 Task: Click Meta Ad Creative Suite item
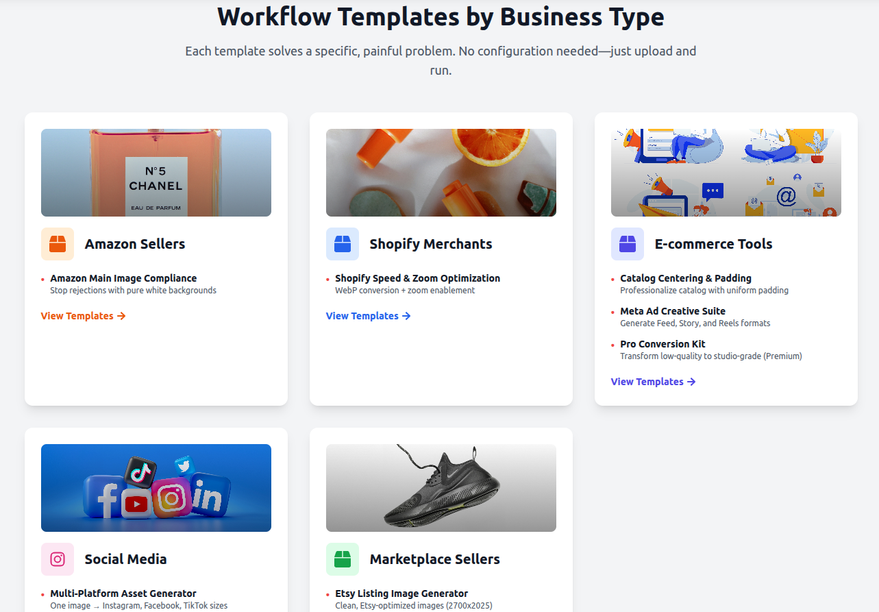pos(673,311)
